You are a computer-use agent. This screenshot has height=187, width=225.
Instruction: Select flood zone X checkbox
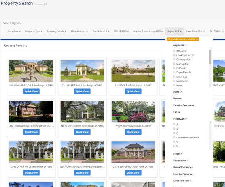coord(174,146)
